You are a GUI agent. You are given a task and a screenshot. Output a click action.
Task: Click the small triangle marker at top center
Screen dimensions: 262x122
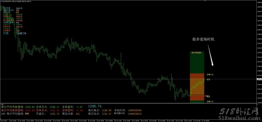click(x=205, y=1)
